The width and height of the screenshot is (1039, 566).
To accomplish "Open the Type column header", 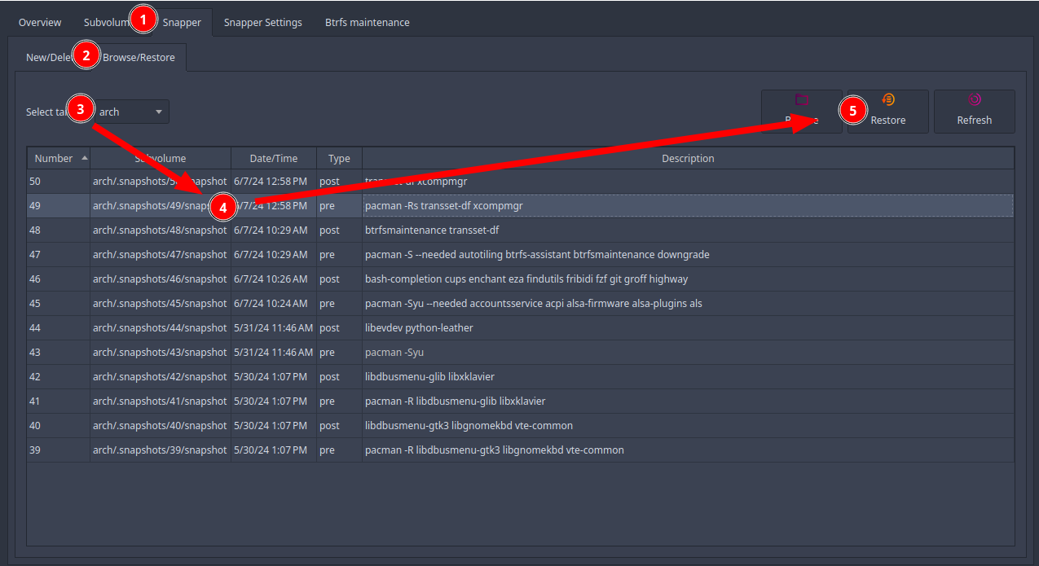I will [x=338, y=158].
